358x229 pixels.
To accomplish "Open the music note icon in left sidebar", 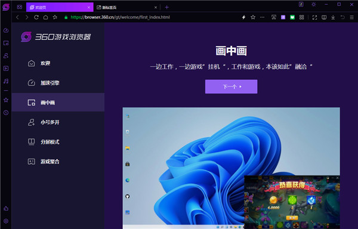I will [x=6, y=81].
